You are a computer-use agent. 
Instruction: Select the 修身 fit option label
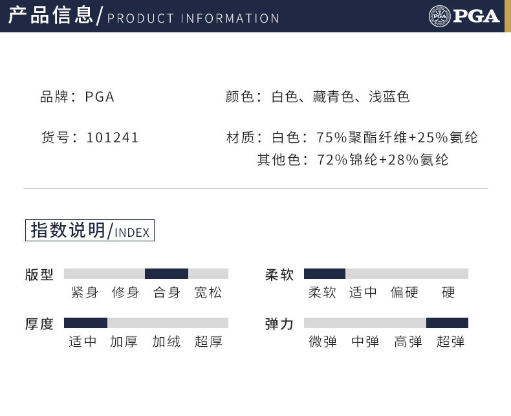(x=125, y=292)
